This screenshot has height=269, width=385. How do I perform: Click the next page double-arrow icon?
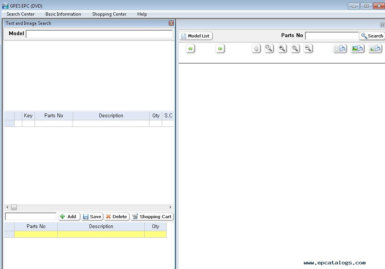[220, 49]
